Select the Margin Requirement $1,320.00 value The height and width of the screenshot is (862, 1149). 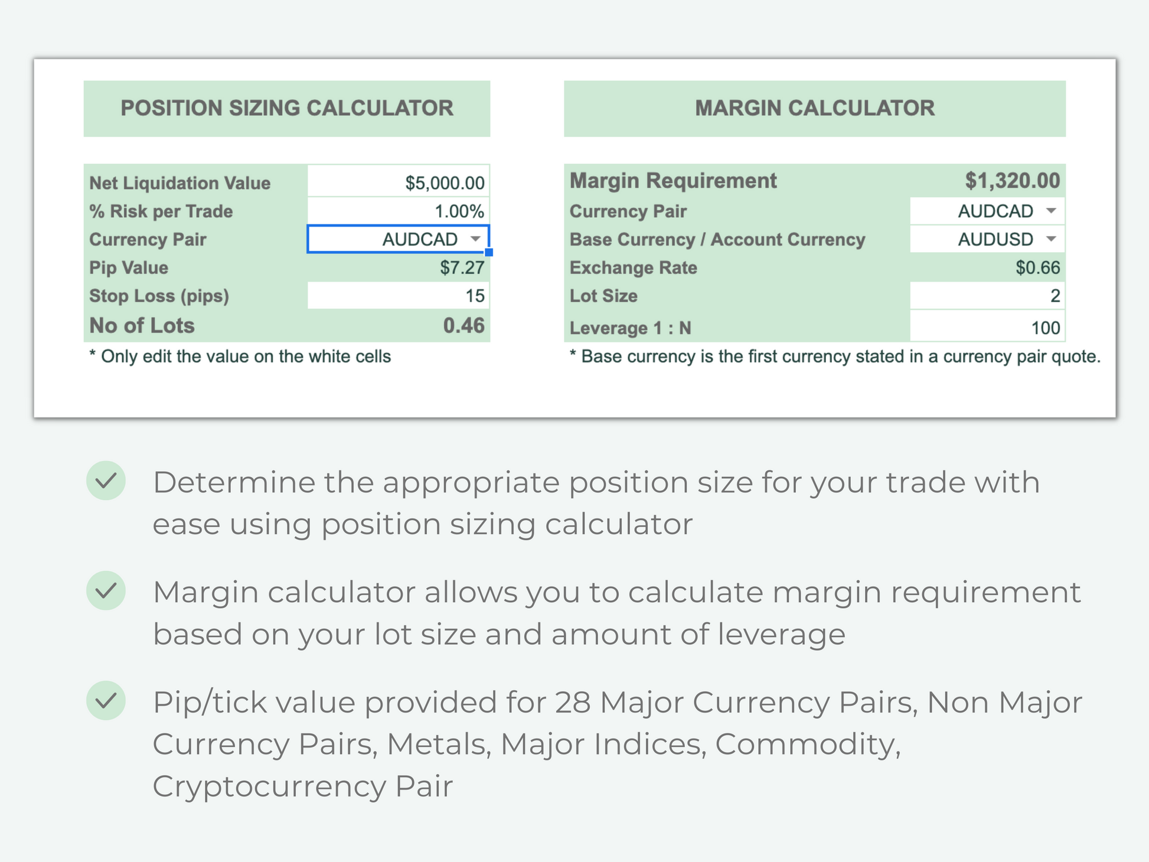click(x=1012, y=181)
